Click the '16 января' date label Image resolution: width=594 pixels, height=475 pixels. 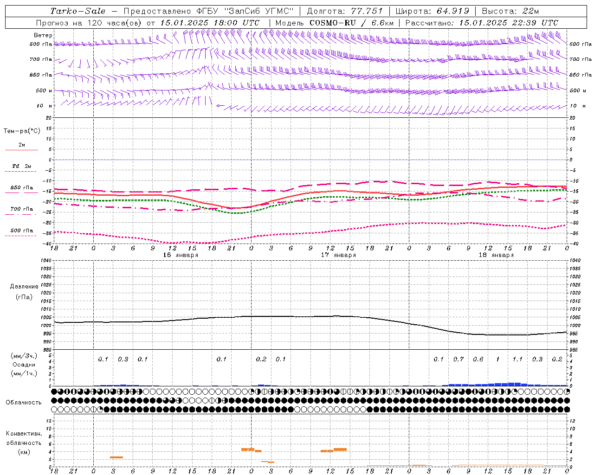(x=181, y=255)
